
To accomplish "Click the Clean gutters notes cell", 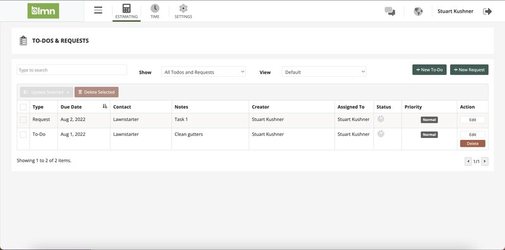I will tap(189, 134).
